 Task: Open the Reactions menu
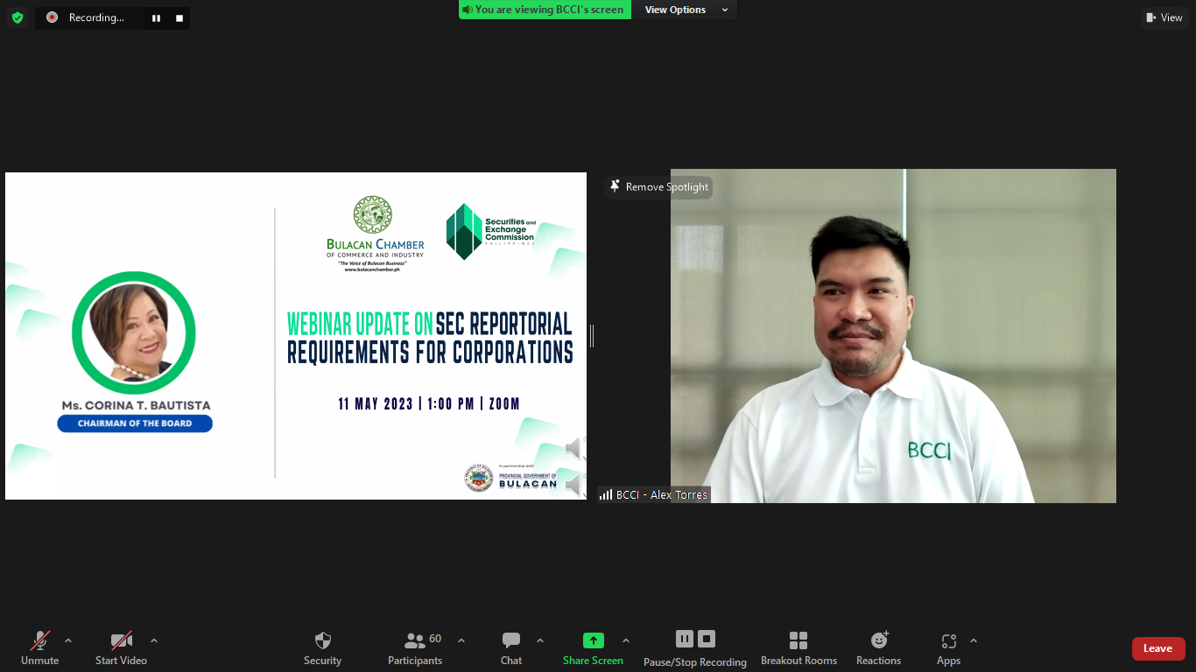pos(878,648)
